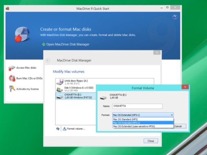Collapse the Format dropdown arrow
Screen dimensions: 207x155
[x=171, y=115]
